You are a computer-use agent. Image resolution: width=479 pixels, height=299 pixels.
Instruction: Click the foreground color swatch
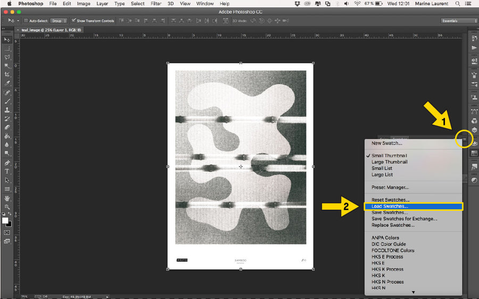pos(5,220)
